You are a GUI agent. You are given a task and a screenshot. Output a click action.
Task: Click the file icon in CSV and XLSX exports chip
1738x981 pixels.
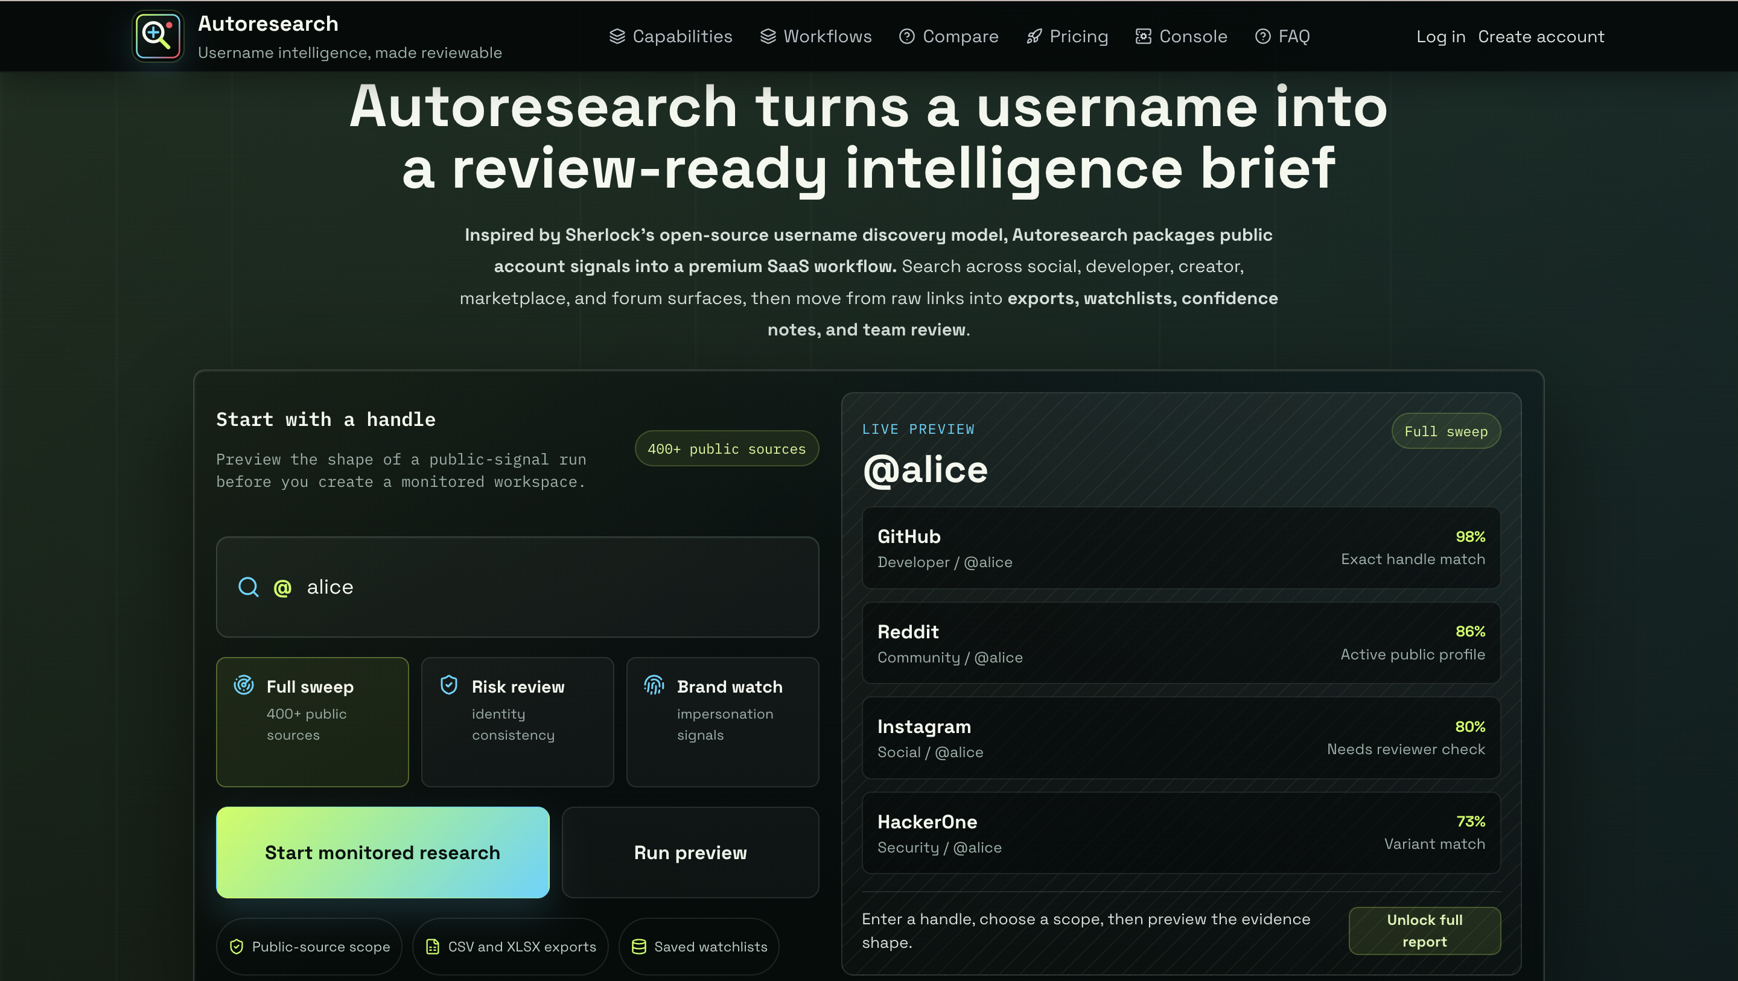(433, 947)
